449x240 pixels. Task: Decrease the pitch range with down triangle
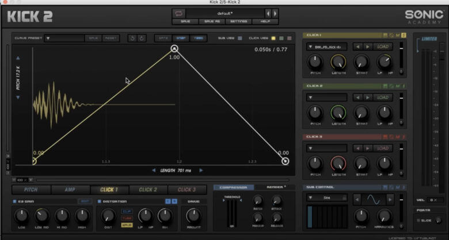tap(18, 98)
